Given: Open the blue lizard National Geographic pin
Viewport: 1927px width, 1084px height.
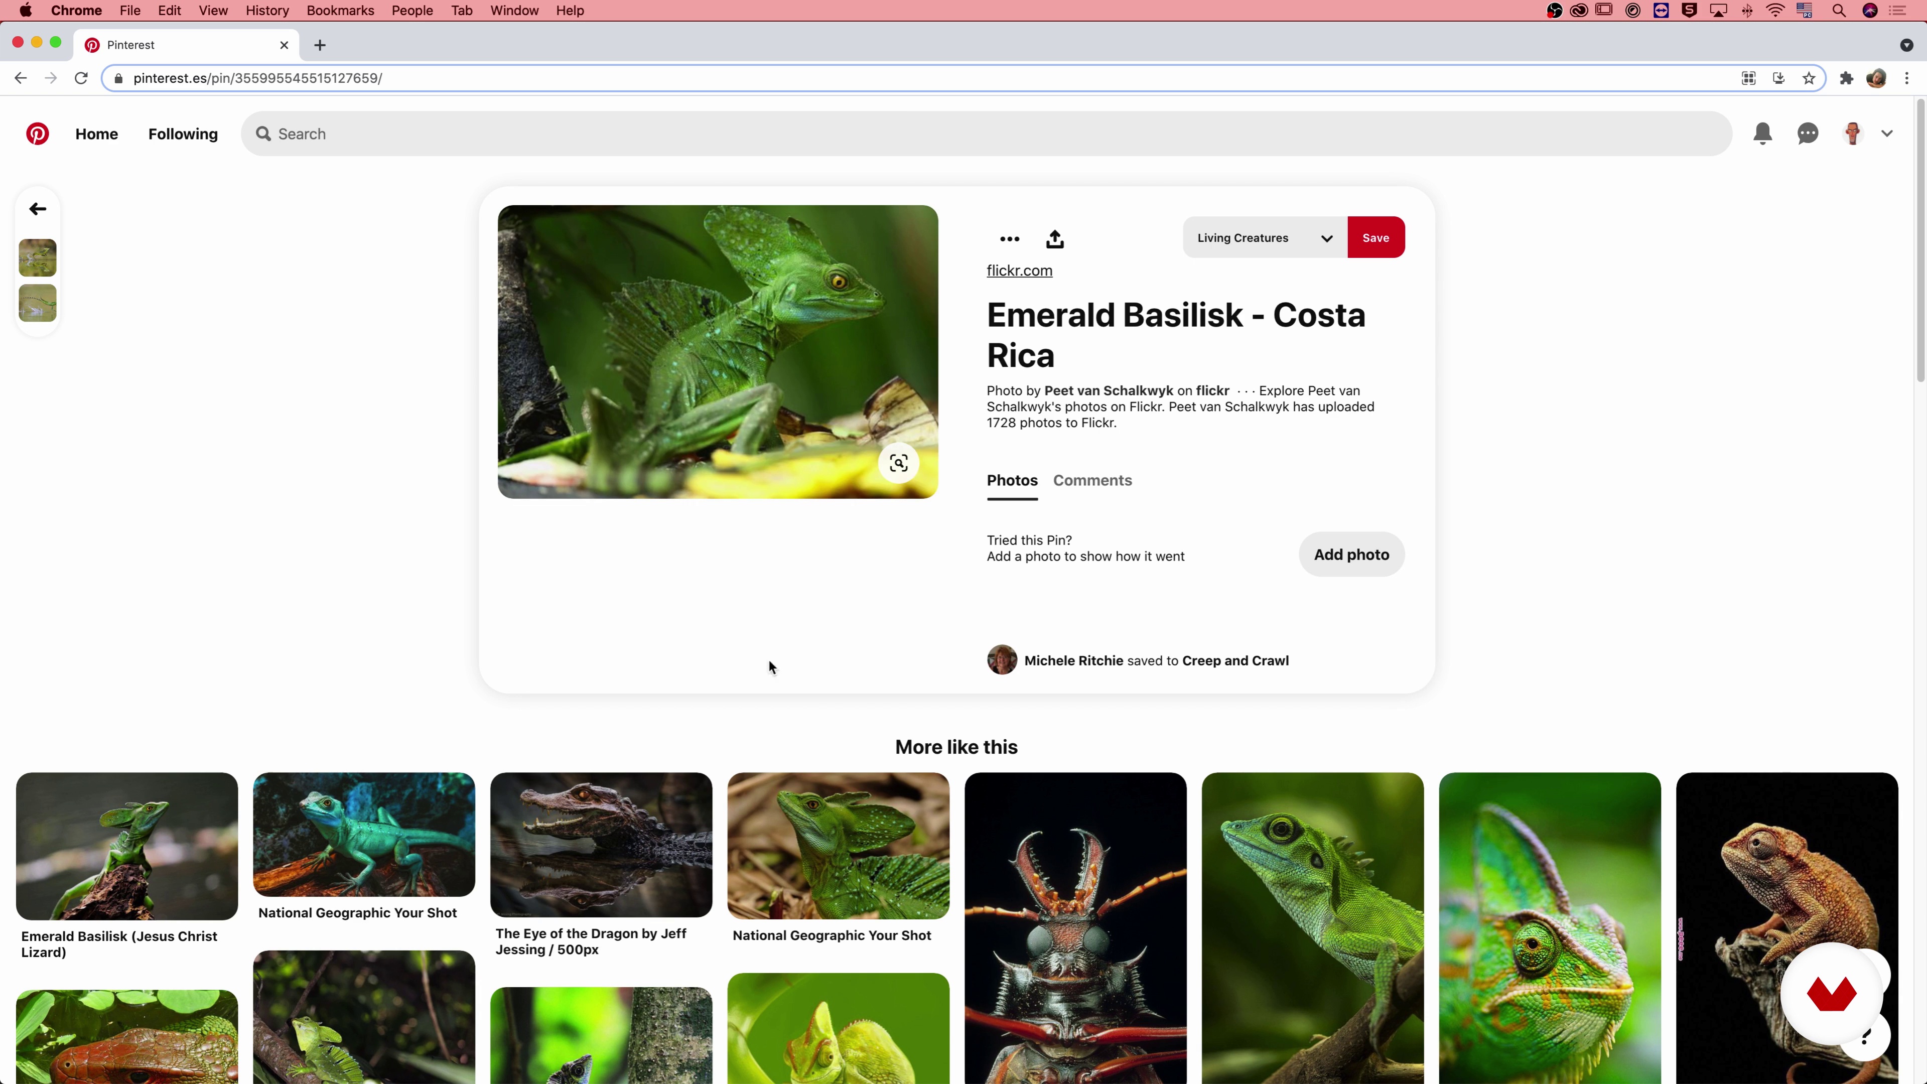Looking at the screenshot, I should (363, 834).
